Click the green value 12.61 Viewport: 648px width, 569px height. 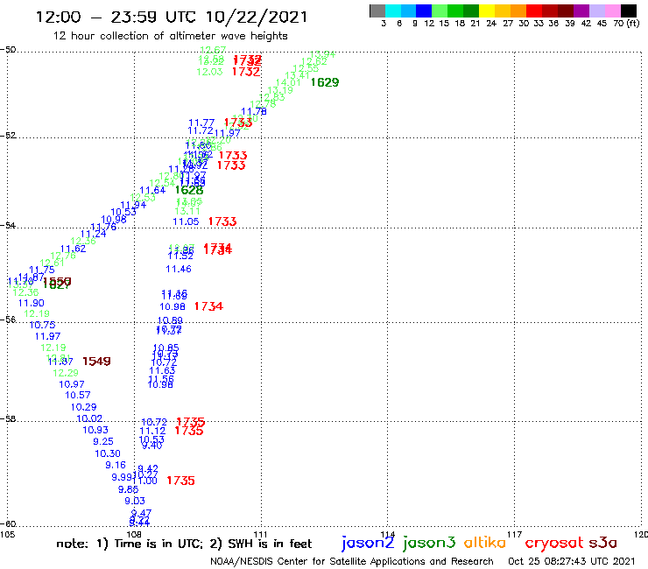tap(52, 263)
